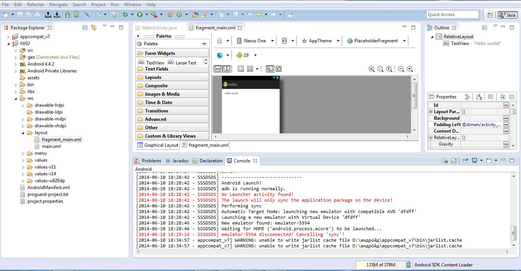The width and height of the screenshot is (521, 271).
Task: Expand the drawable-hdpi folder
Action: click(x=23, y=105)
